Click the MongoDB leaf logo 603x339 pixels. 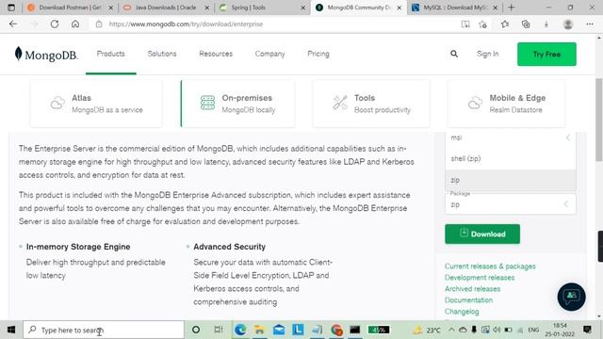click(x=18, y=54)
